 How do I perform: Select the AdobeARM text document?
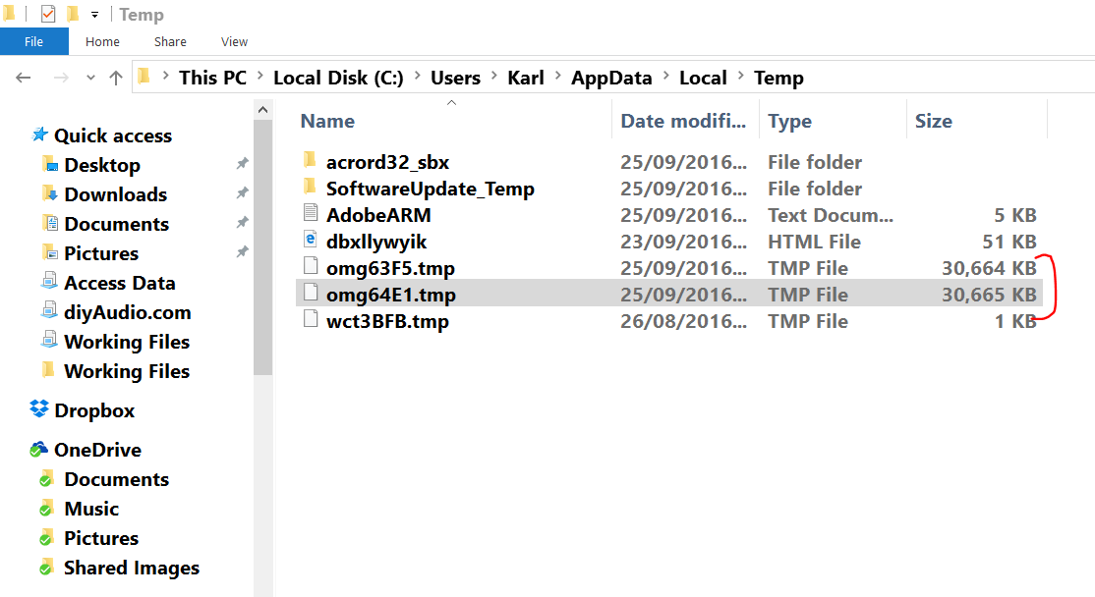point(378,215)
